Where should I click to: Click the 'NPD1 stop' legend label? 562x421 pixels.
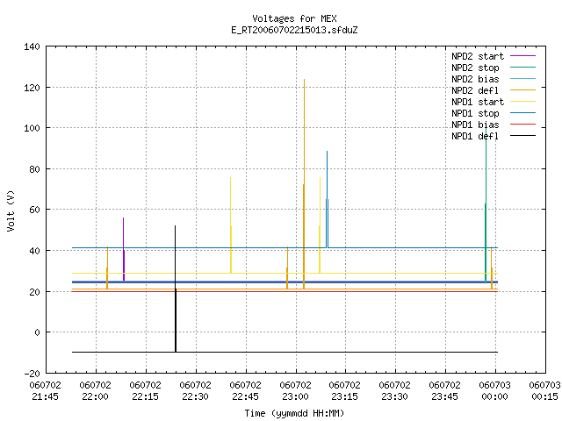click(475, 113)
